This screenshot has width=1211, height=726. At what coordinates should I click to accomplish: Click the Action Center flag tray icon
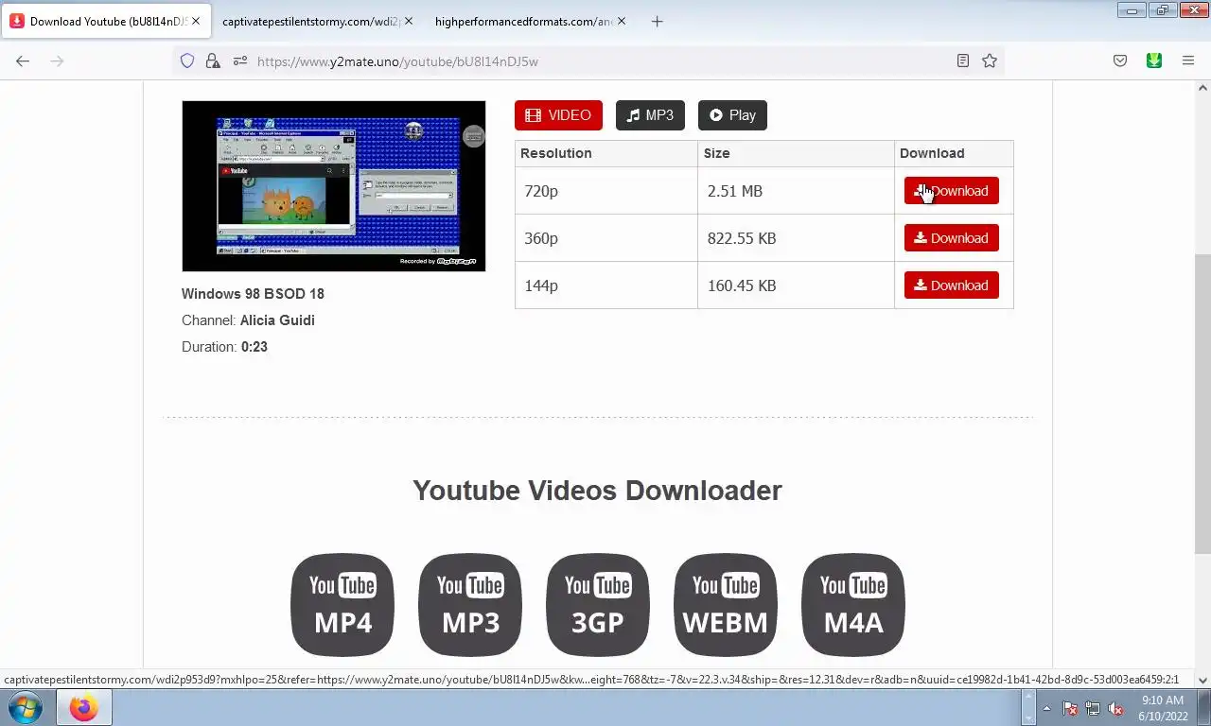click(x=1070, y=708)
